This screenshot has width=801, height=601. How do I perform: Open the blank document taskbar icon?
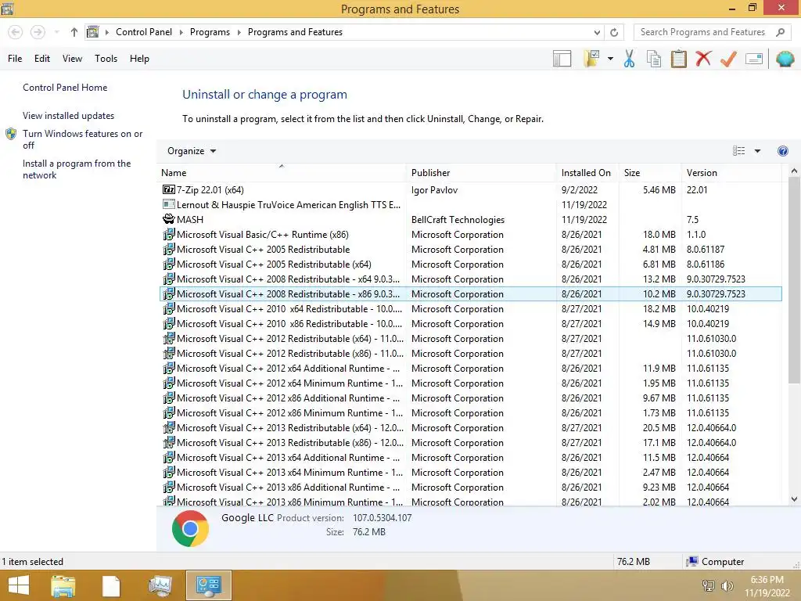click(x=111, y=586)
